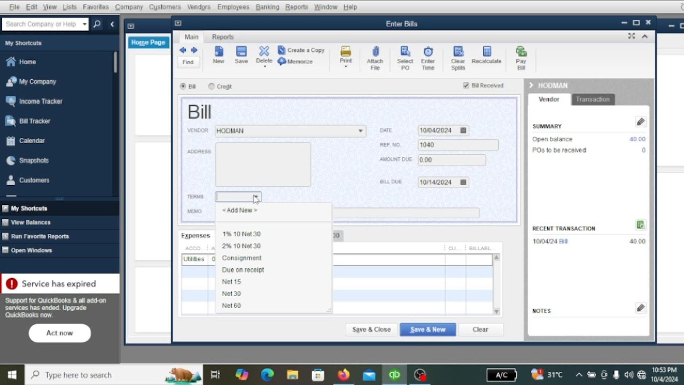Choose Add New term option
This screenshot has height=385, width=684.
click(239, 210)
